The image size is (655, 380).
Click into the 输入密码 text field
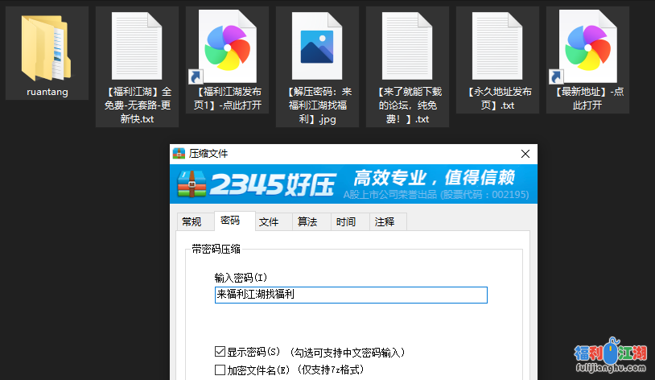(x=351, y=295)
